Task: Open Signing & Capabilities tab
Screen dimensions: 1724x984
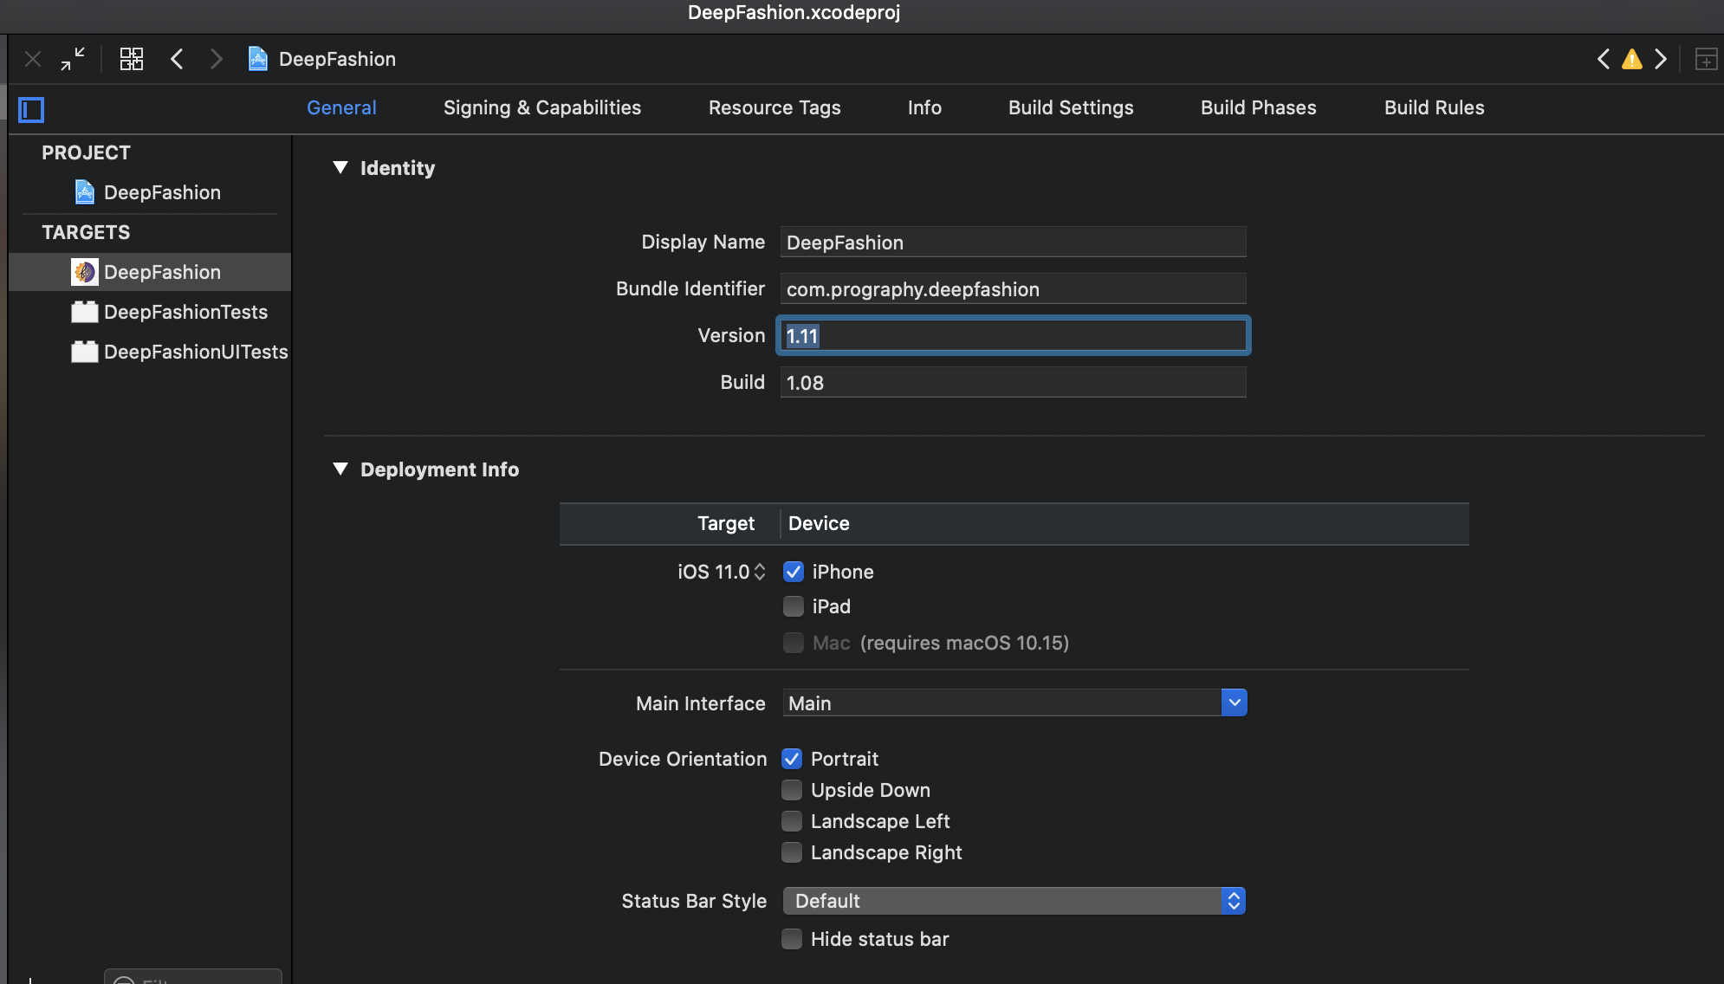Action: click(x=542, y=107)
